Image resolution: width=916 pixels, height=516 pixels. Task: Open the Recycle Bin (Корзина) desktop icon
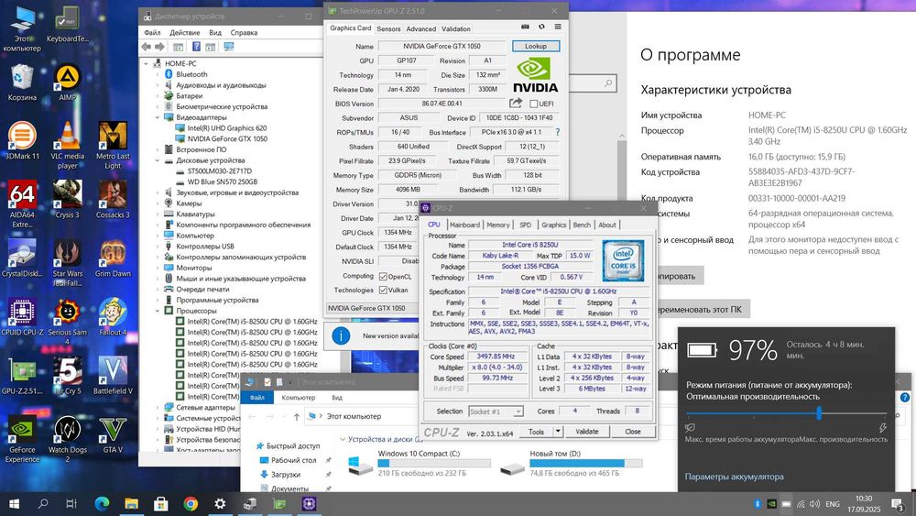[22, 82]
